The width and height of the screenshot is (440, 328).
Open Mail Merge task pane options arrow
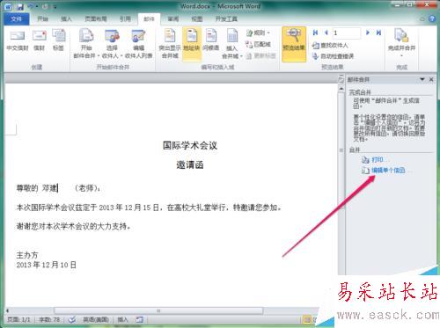(422, 79)
